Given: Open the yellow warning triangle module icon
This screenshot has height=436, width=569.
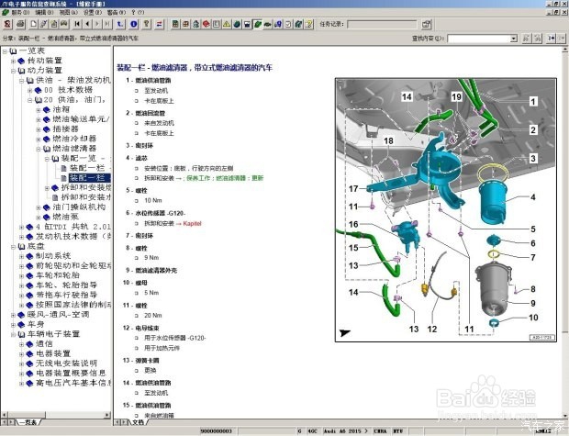Looking at the screenshot, I should (x=227, y=24).
